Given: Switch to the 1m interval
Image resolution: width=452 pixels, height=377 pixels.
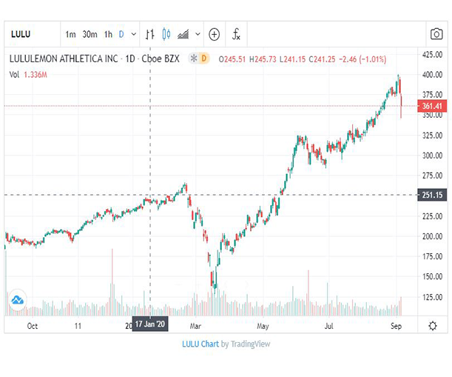Looking at the screenshot, I should pos(70,34).
